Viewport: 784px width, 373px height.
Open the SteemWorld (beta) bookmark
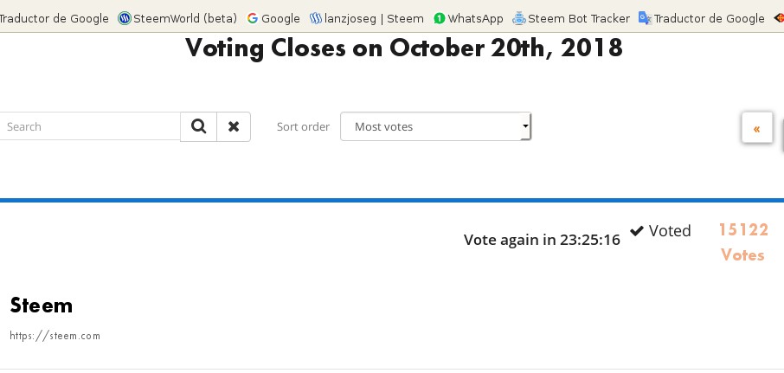(177, 18)
